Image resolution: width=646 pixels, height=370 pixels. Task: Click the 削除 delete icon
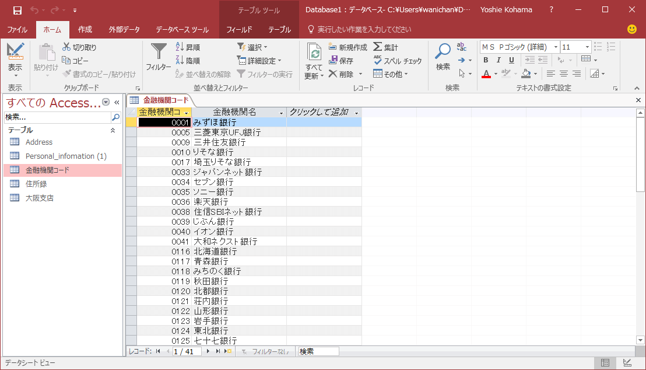pyautogui.click(x=333, y=74)
